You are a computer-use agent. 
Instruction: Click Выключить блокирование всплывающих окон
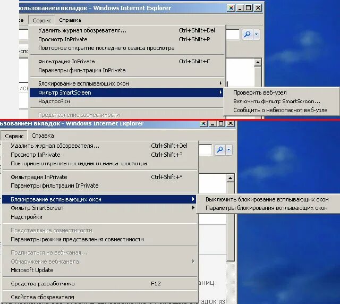[267, 199]
